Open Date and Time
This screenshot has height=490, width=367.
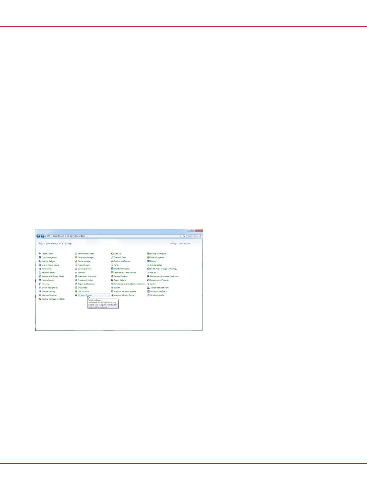(118, 257)
